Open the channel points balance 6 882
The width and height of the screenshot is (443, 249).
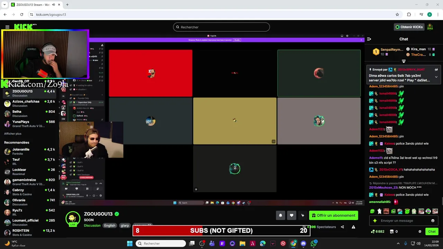[377, 231]
